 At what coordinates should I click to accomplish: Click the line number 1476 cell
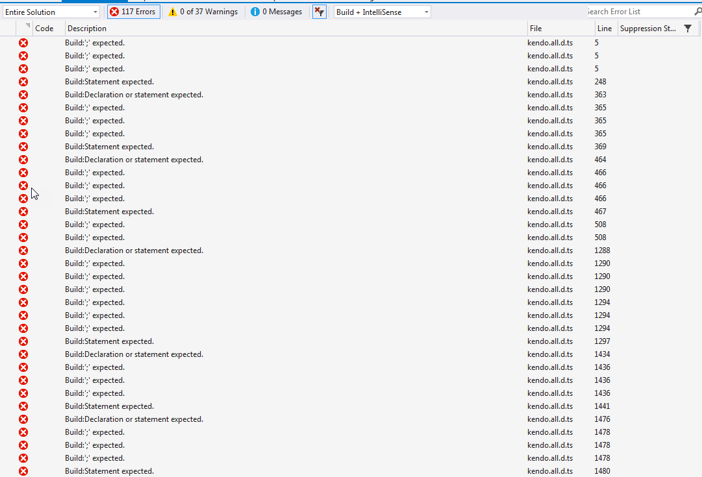tap(602, 419)
